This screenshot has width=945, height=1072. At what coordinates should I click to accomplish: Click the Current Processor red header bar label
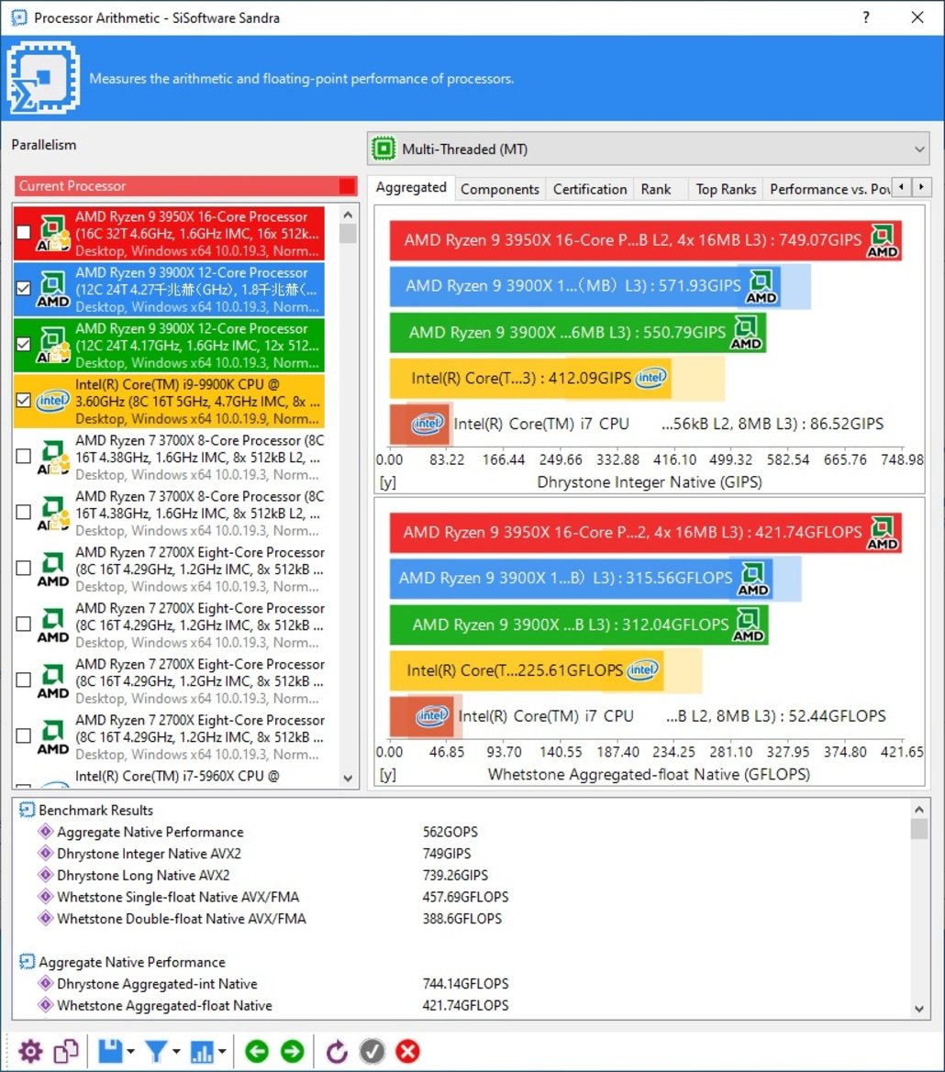pos(72,186)
